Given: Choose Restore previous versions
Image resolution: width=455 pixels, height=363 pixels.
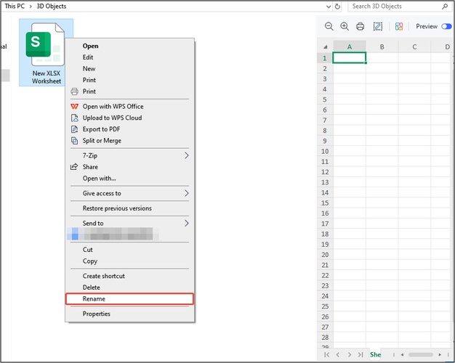Looking at the screenshot, I should coord(129,208).
